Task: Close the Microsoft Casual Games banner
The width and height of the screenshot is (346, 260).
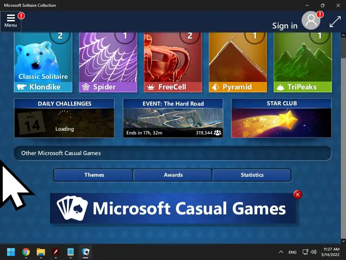Action: pyautogui.click(x=297, y=194)
